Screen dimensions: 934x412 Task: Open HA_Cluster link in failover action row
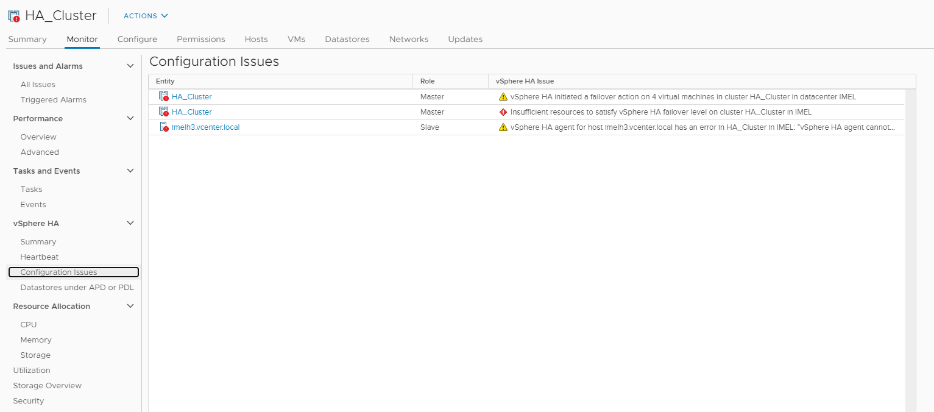192,97
